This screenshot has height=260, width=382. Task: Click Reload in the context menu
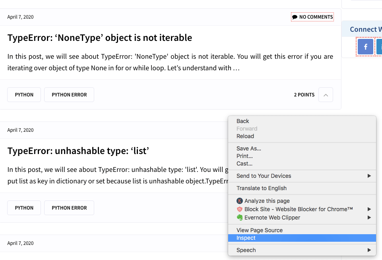245,136
